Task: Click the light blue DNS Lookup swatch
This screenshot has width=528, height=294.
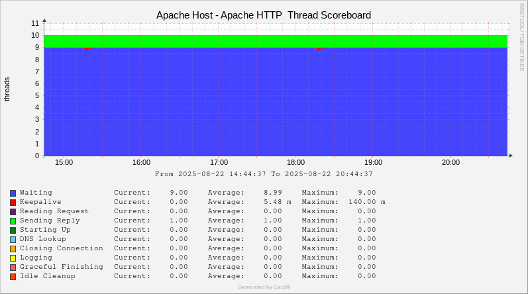Action: tap(13, 240)
